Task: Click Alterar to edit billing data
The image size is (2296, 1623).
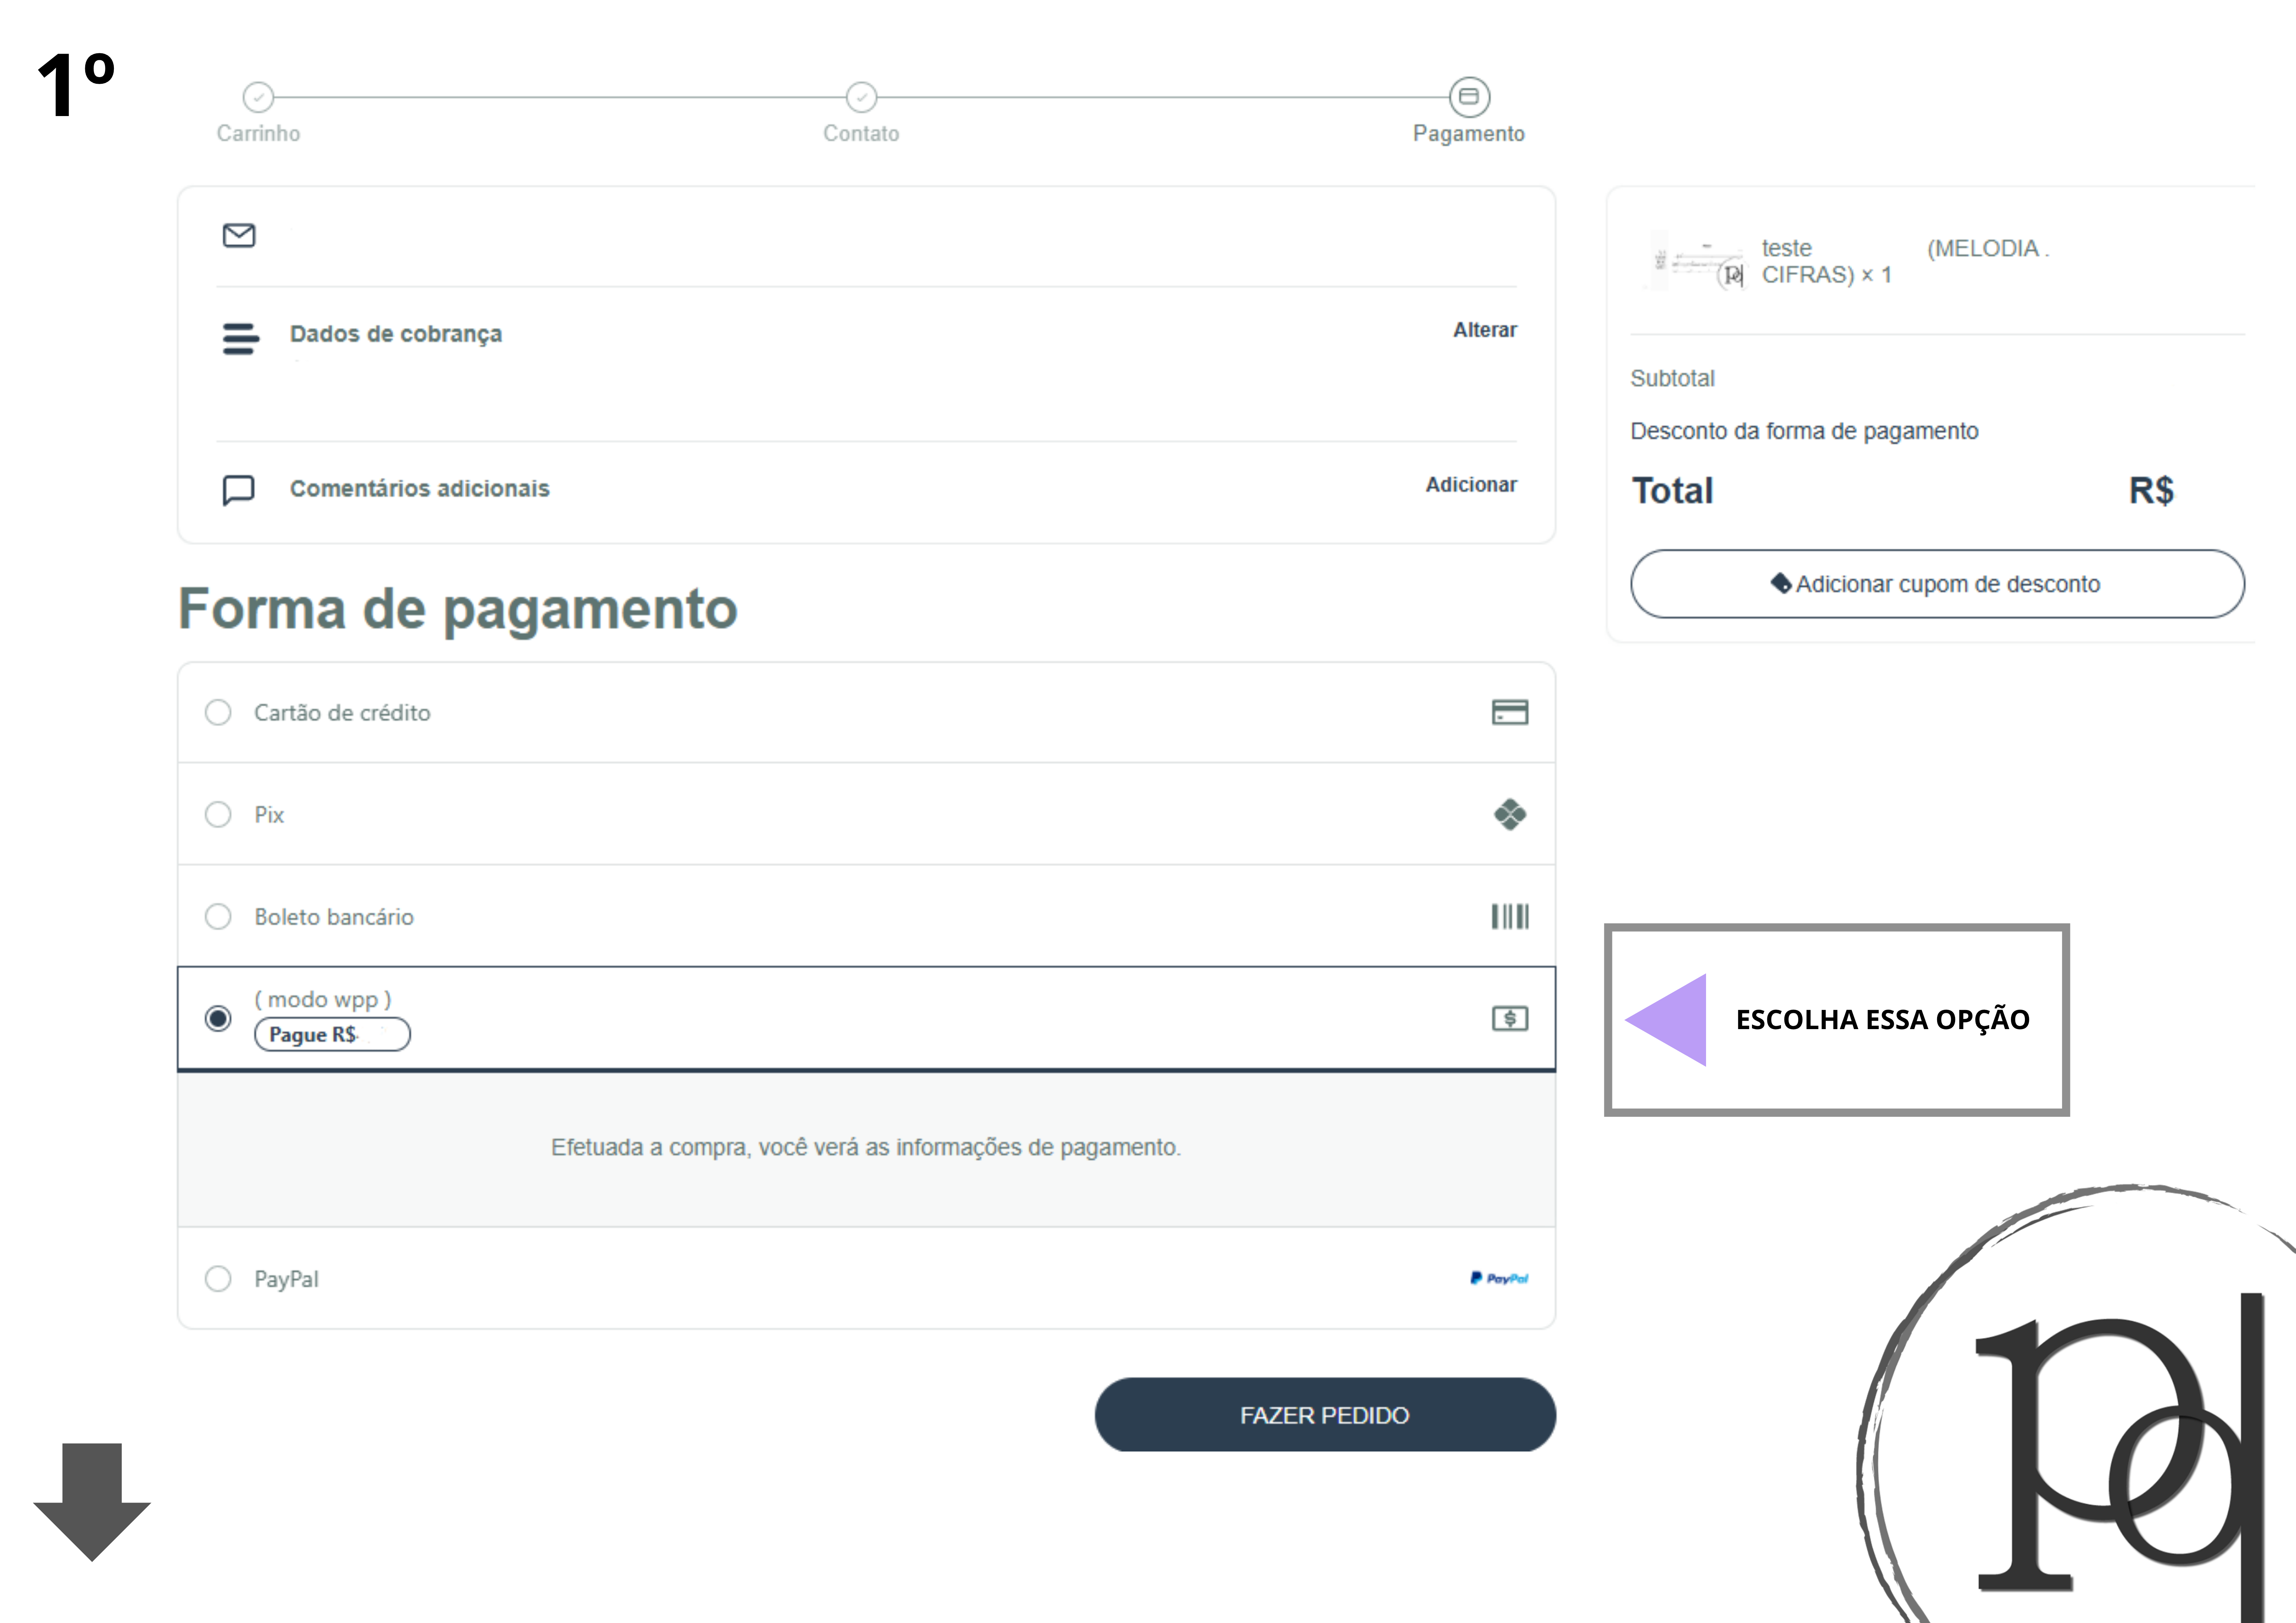Action: [1484, 330]
